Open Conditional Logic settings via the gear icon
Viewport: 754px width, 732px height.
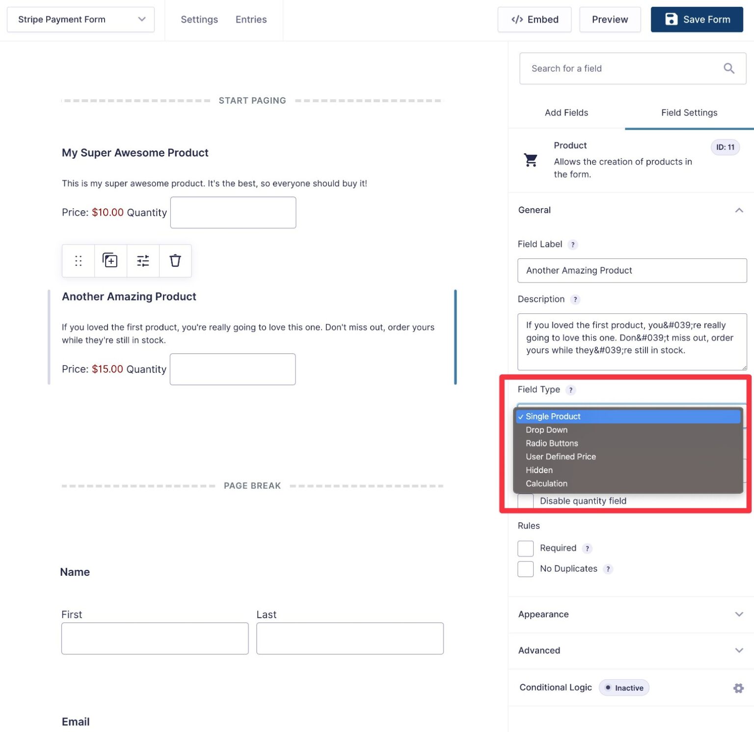738,688
